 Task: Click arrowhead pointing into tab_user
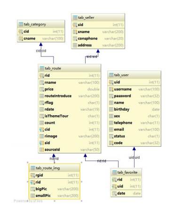tap(134, 148)
